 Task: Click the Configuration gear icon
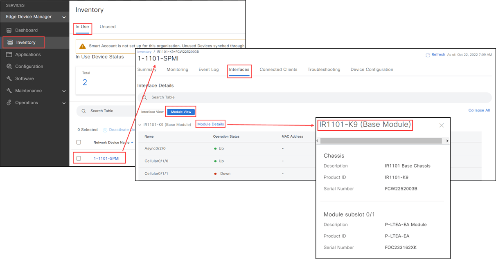coord(9,66)
